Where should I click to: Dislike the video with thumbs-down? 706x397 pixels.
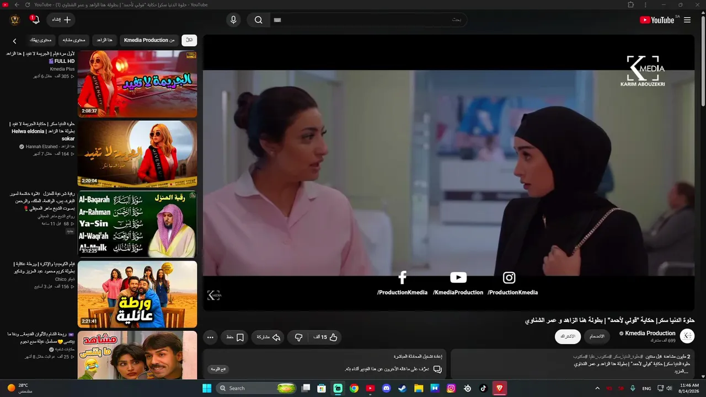(x=298, y=337)
